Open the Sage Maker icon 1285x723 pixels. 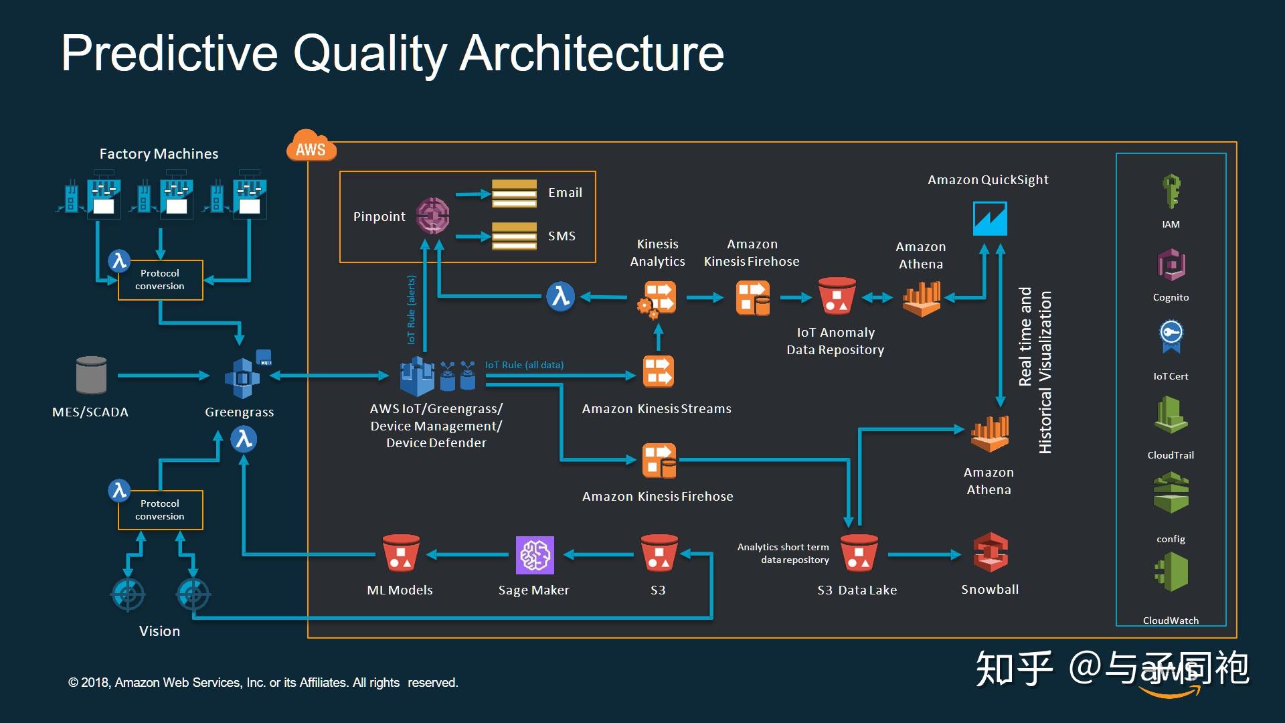click(x=535, y=555)
